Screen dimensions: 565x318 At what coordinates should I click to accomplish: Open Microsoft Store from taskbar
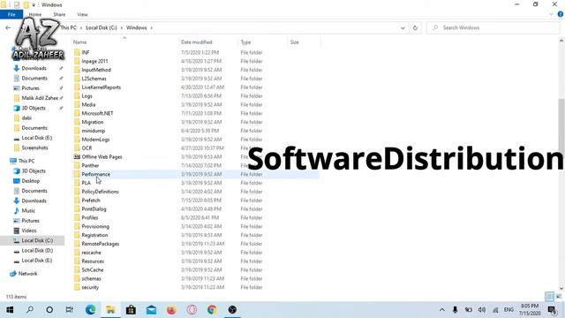point(131,310)
